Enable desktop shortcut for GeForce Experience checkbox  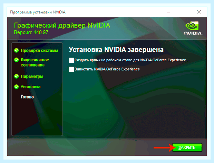tap(71, 60)
